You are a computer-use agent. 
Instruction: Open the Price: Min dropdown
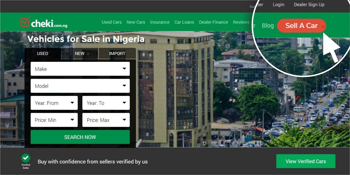[54, 120]
